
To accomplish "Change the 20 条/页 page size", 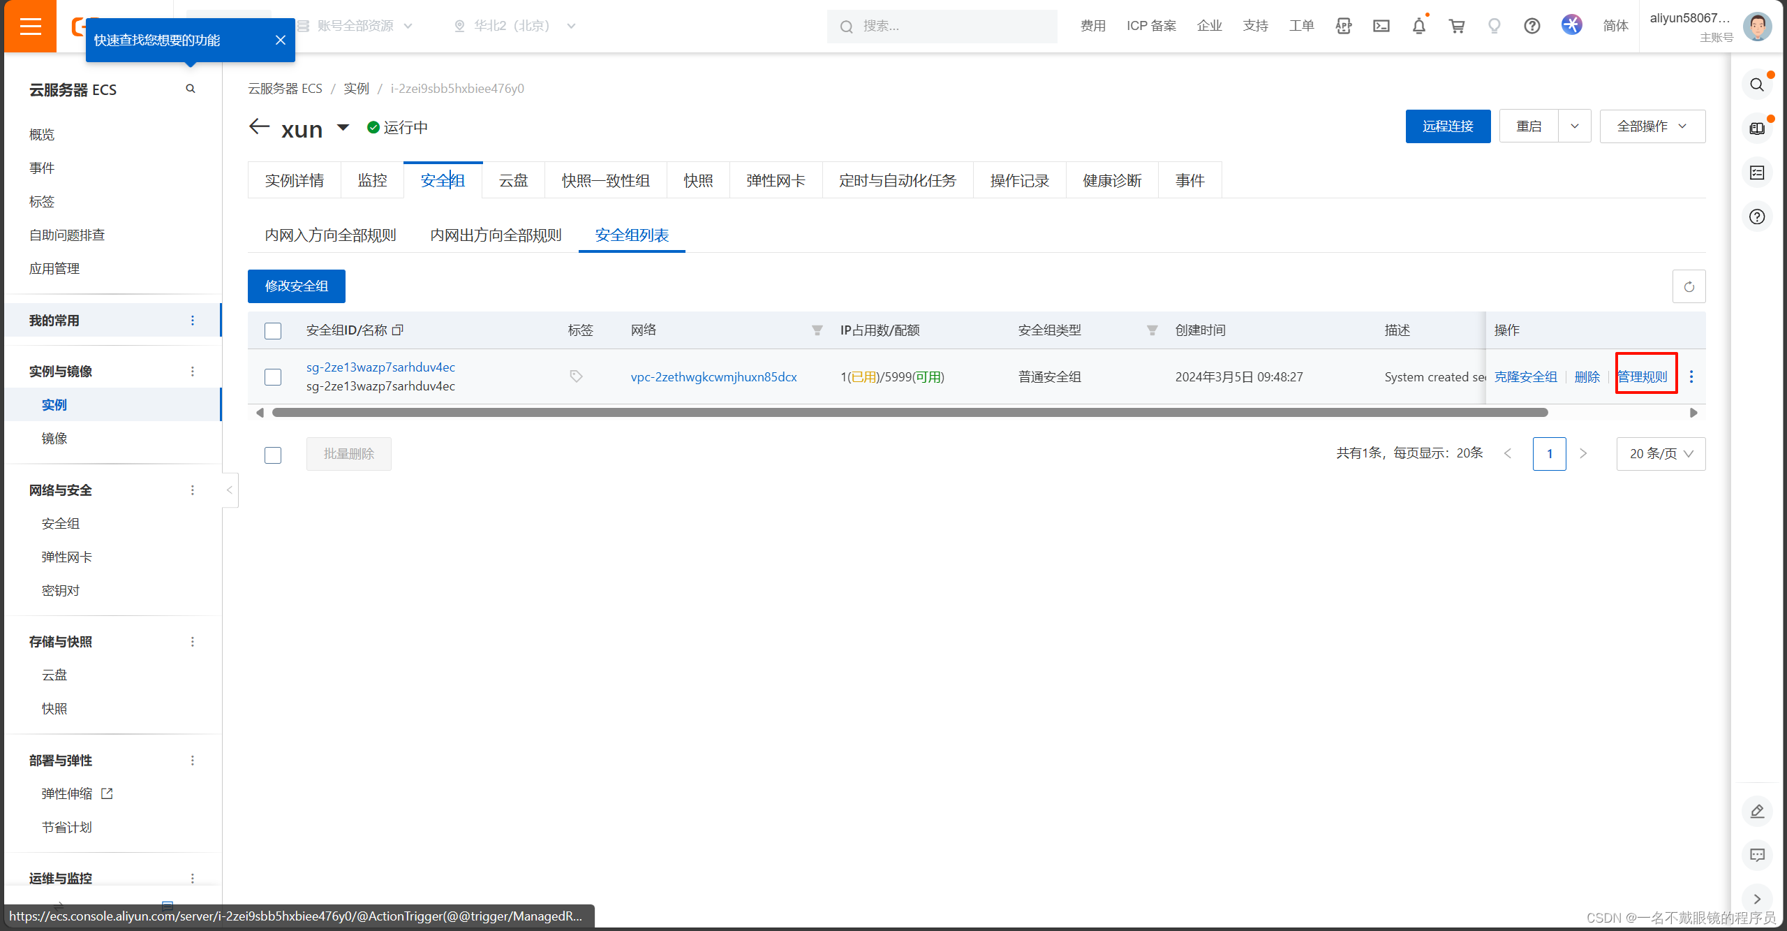I will coord(1661,454).
